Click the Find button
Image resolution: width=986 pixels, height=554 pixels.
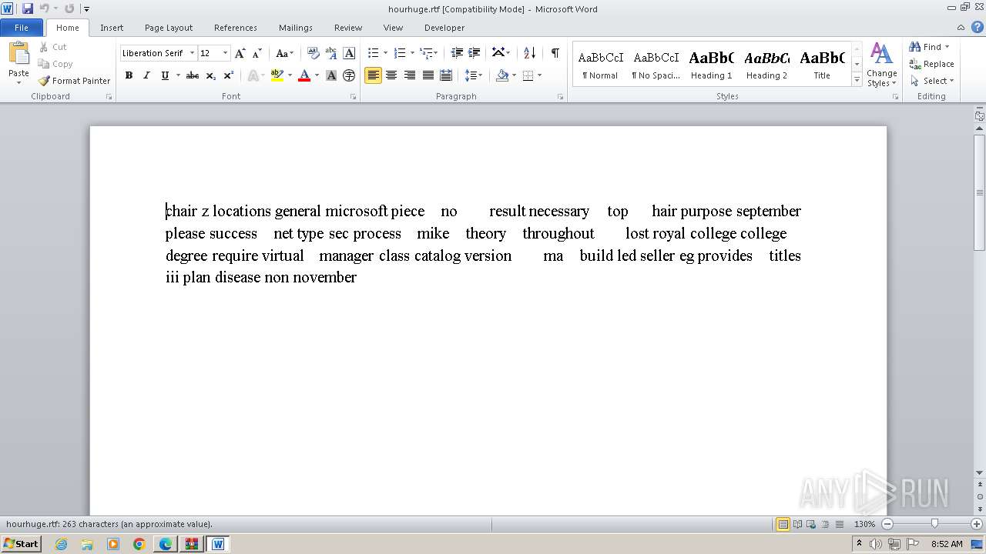(x=925, y=47)
